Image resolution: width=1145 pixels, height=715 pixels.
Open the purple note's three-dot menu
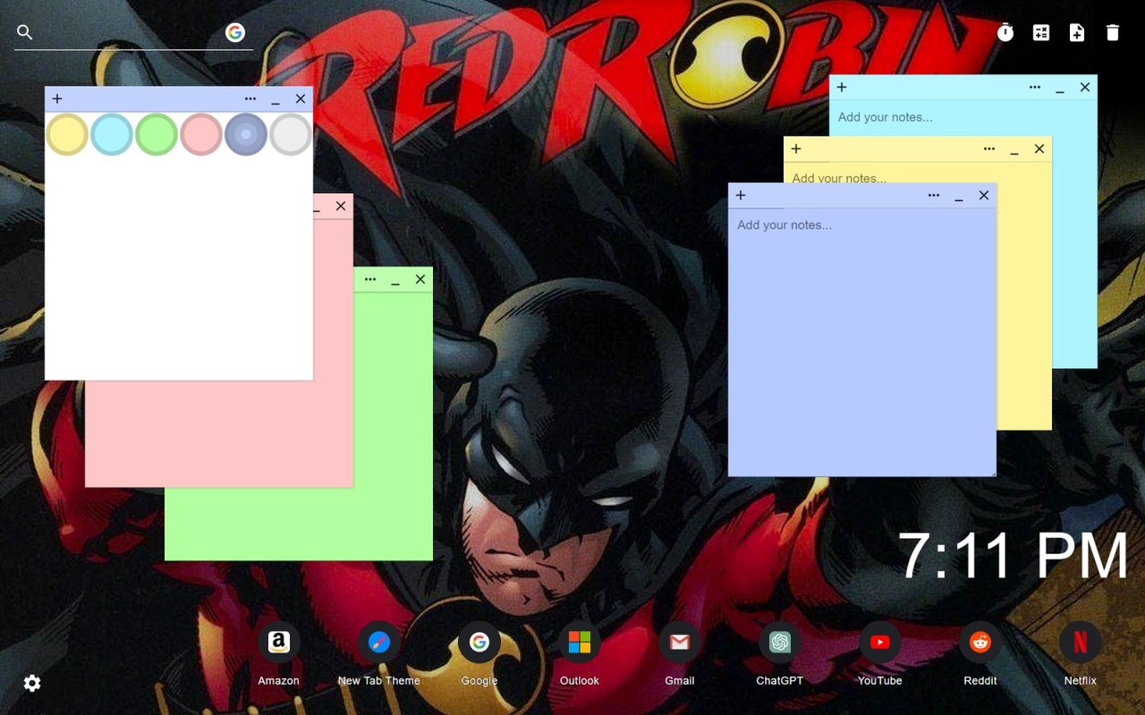[934, 196]
